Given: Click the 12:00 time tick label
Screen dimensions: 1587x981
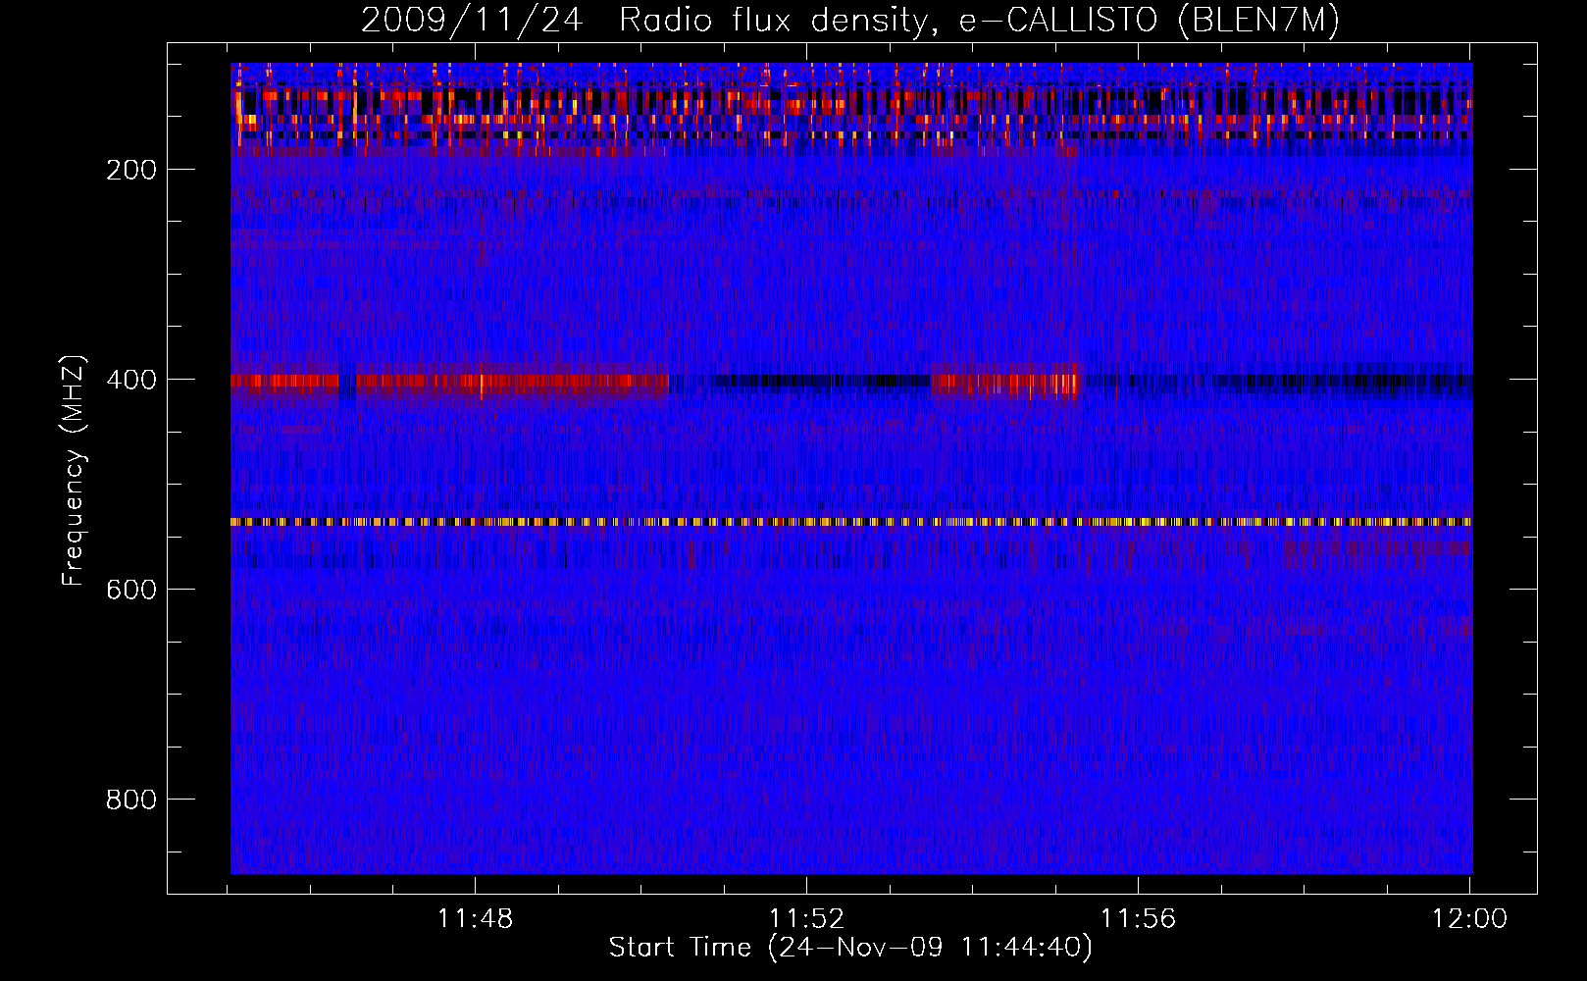Looking at the screenshot, I should click(x=1469, y=919).
